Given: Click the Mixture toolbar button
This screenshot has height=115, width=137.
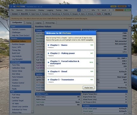Looking at the screenshot, I should [x=91, y=14].
